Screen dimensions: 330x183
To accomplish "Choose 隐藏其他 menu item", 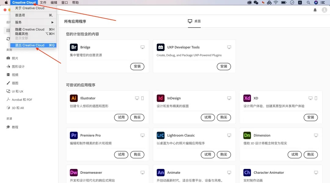I will coord(33,34).
